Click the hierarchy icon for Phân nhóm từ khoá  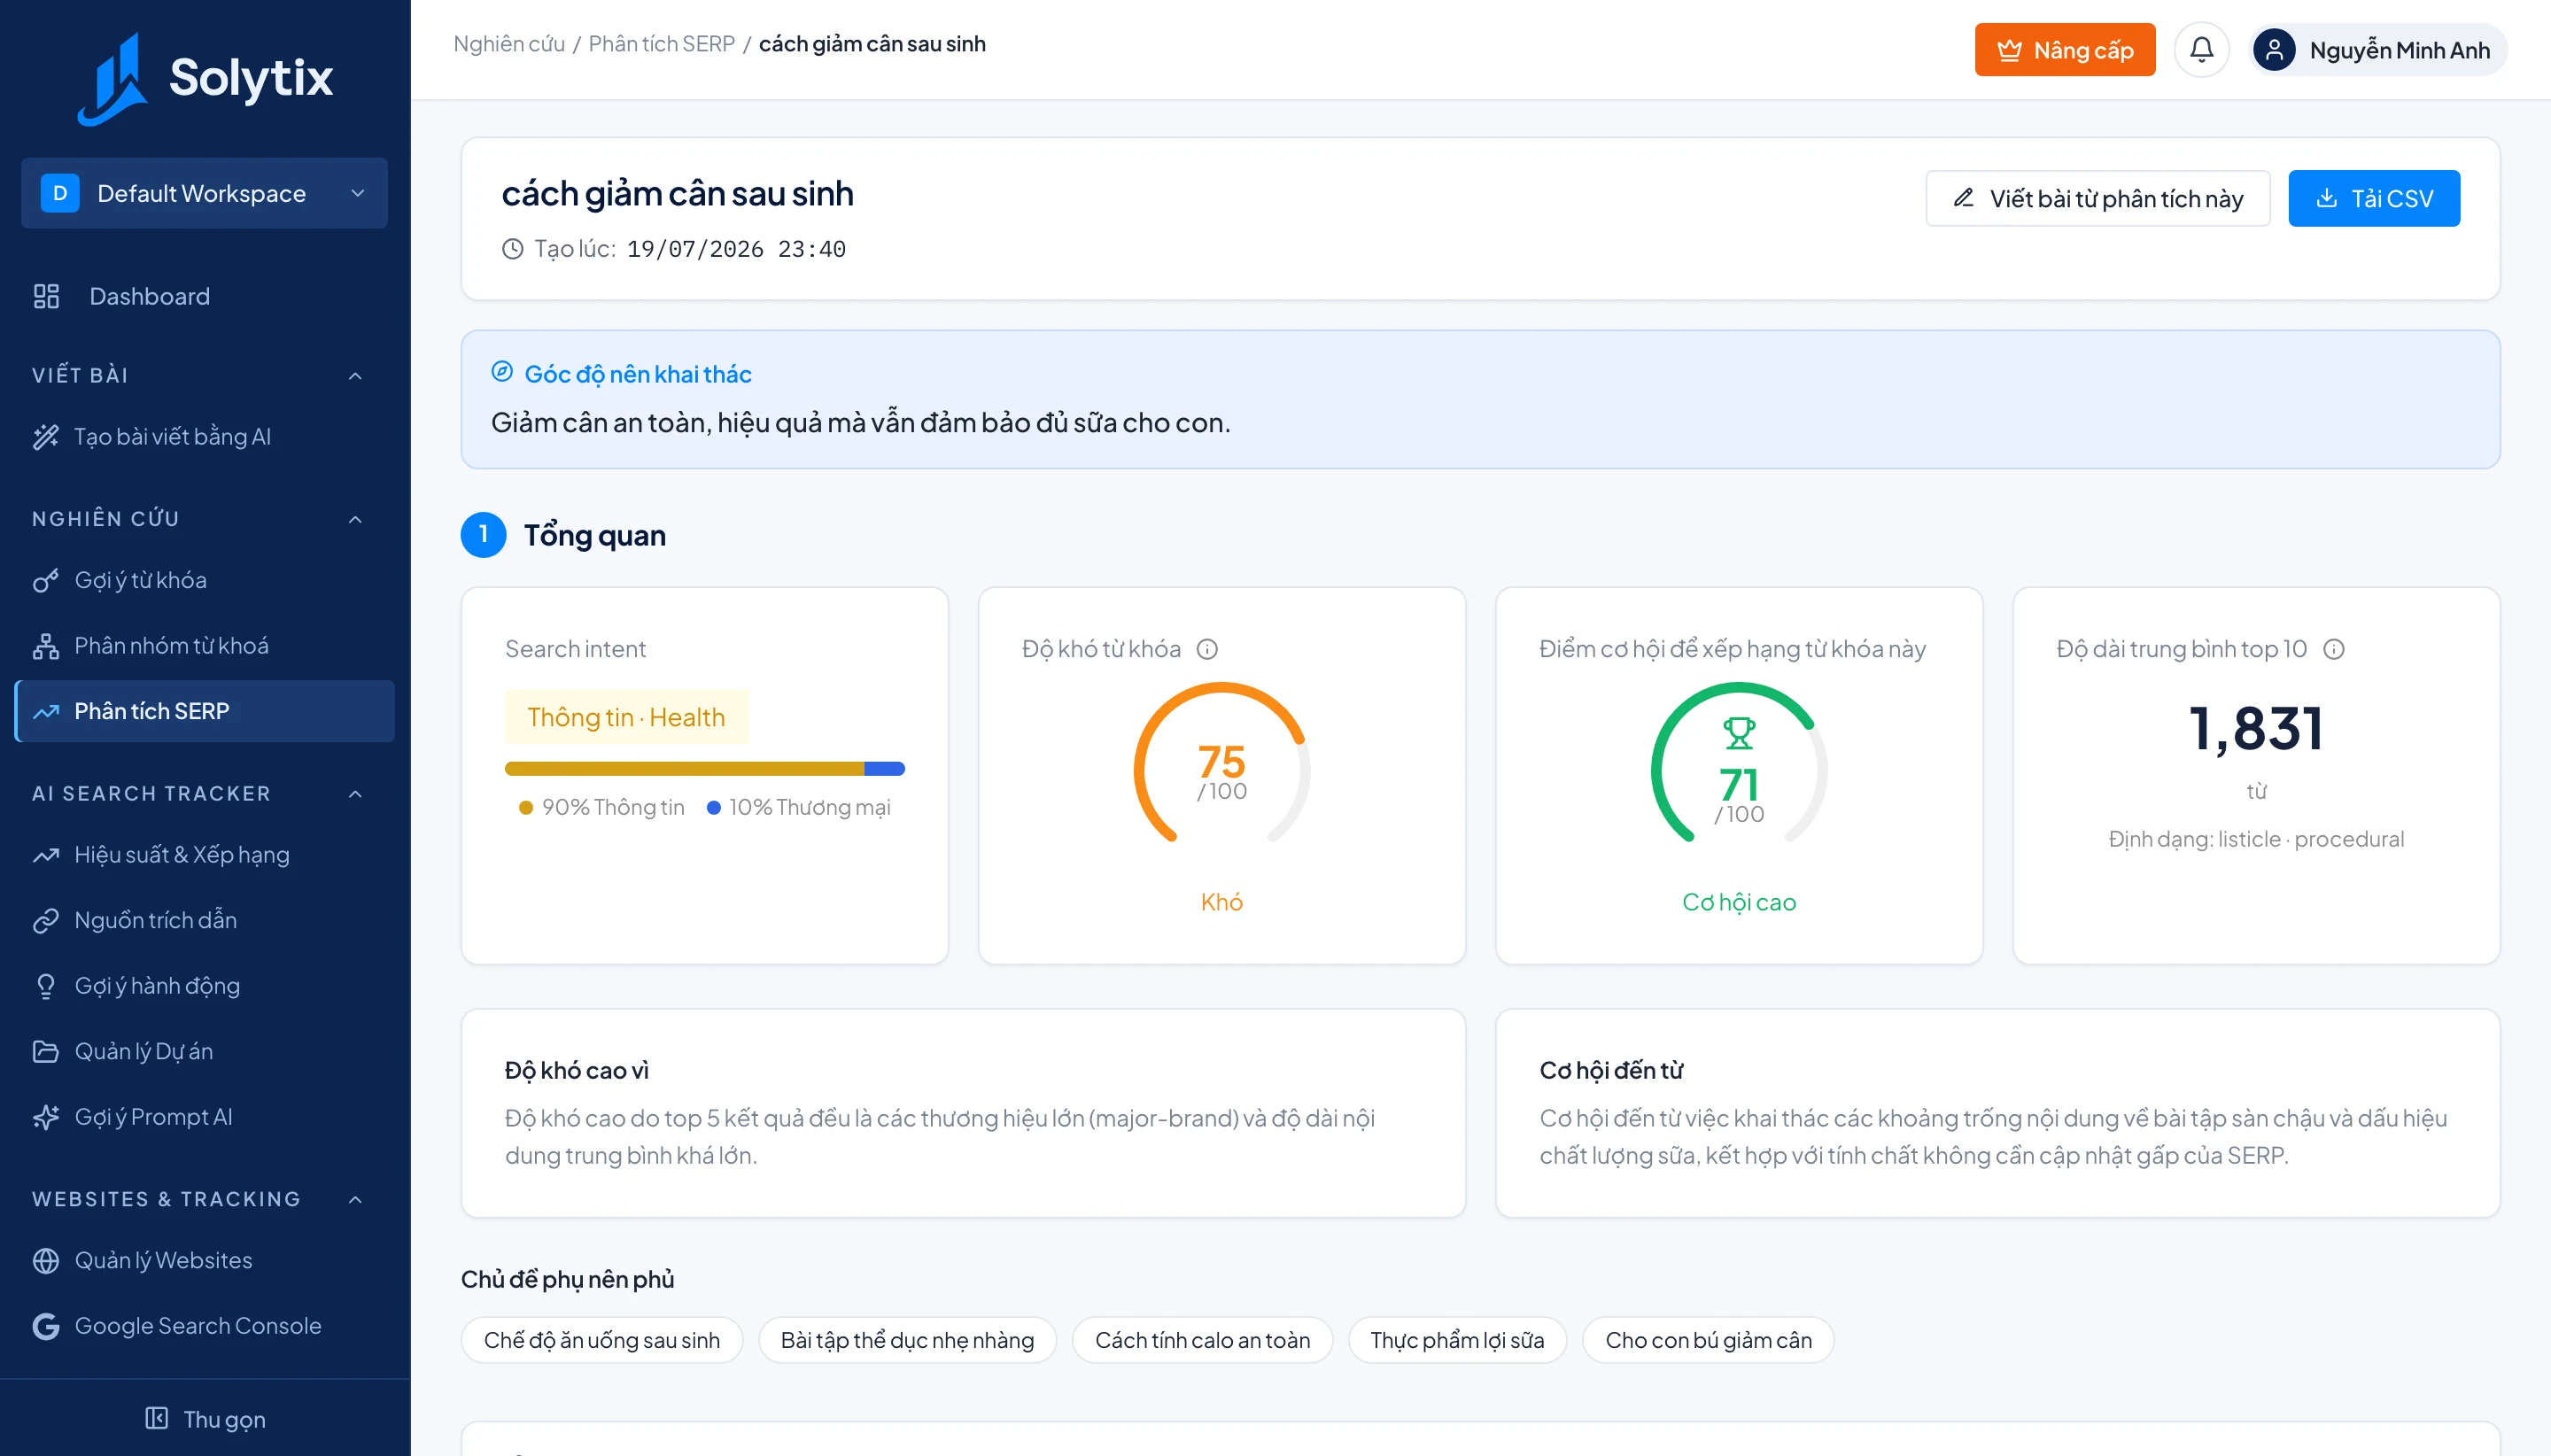46,646
